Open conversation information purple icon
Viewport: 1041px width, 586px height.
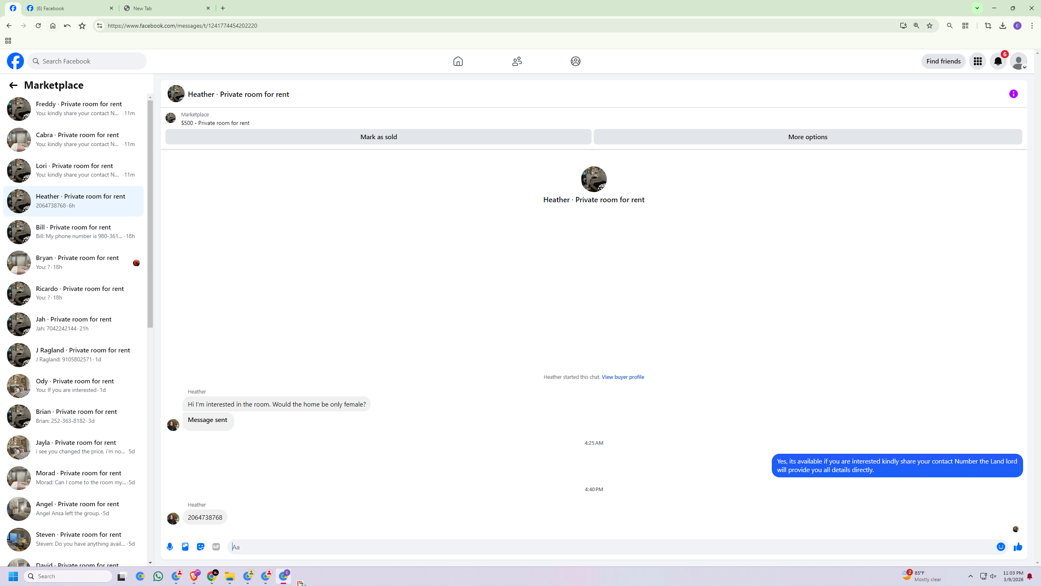[x=1013, y=94]
